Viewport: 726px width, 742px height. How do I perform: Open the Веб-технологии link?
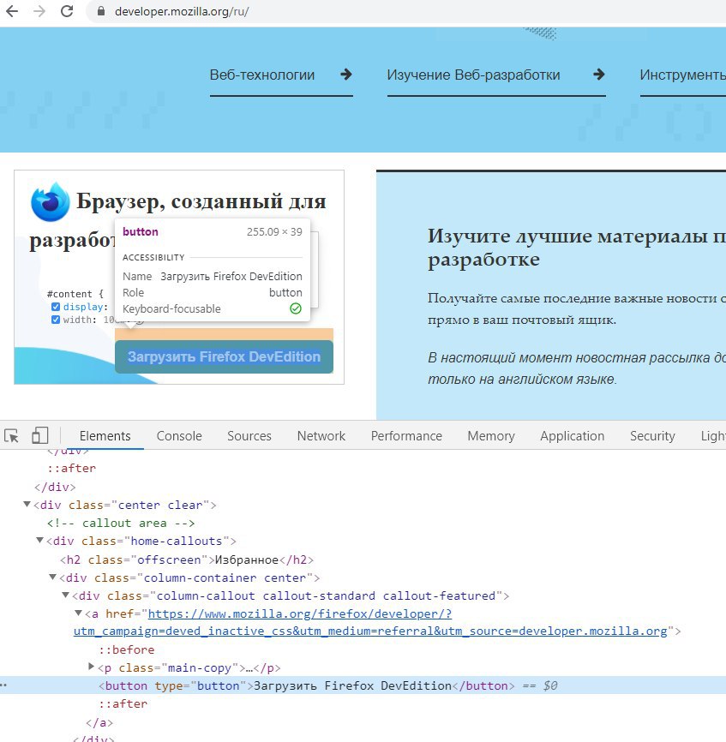(x=262, y=75)
